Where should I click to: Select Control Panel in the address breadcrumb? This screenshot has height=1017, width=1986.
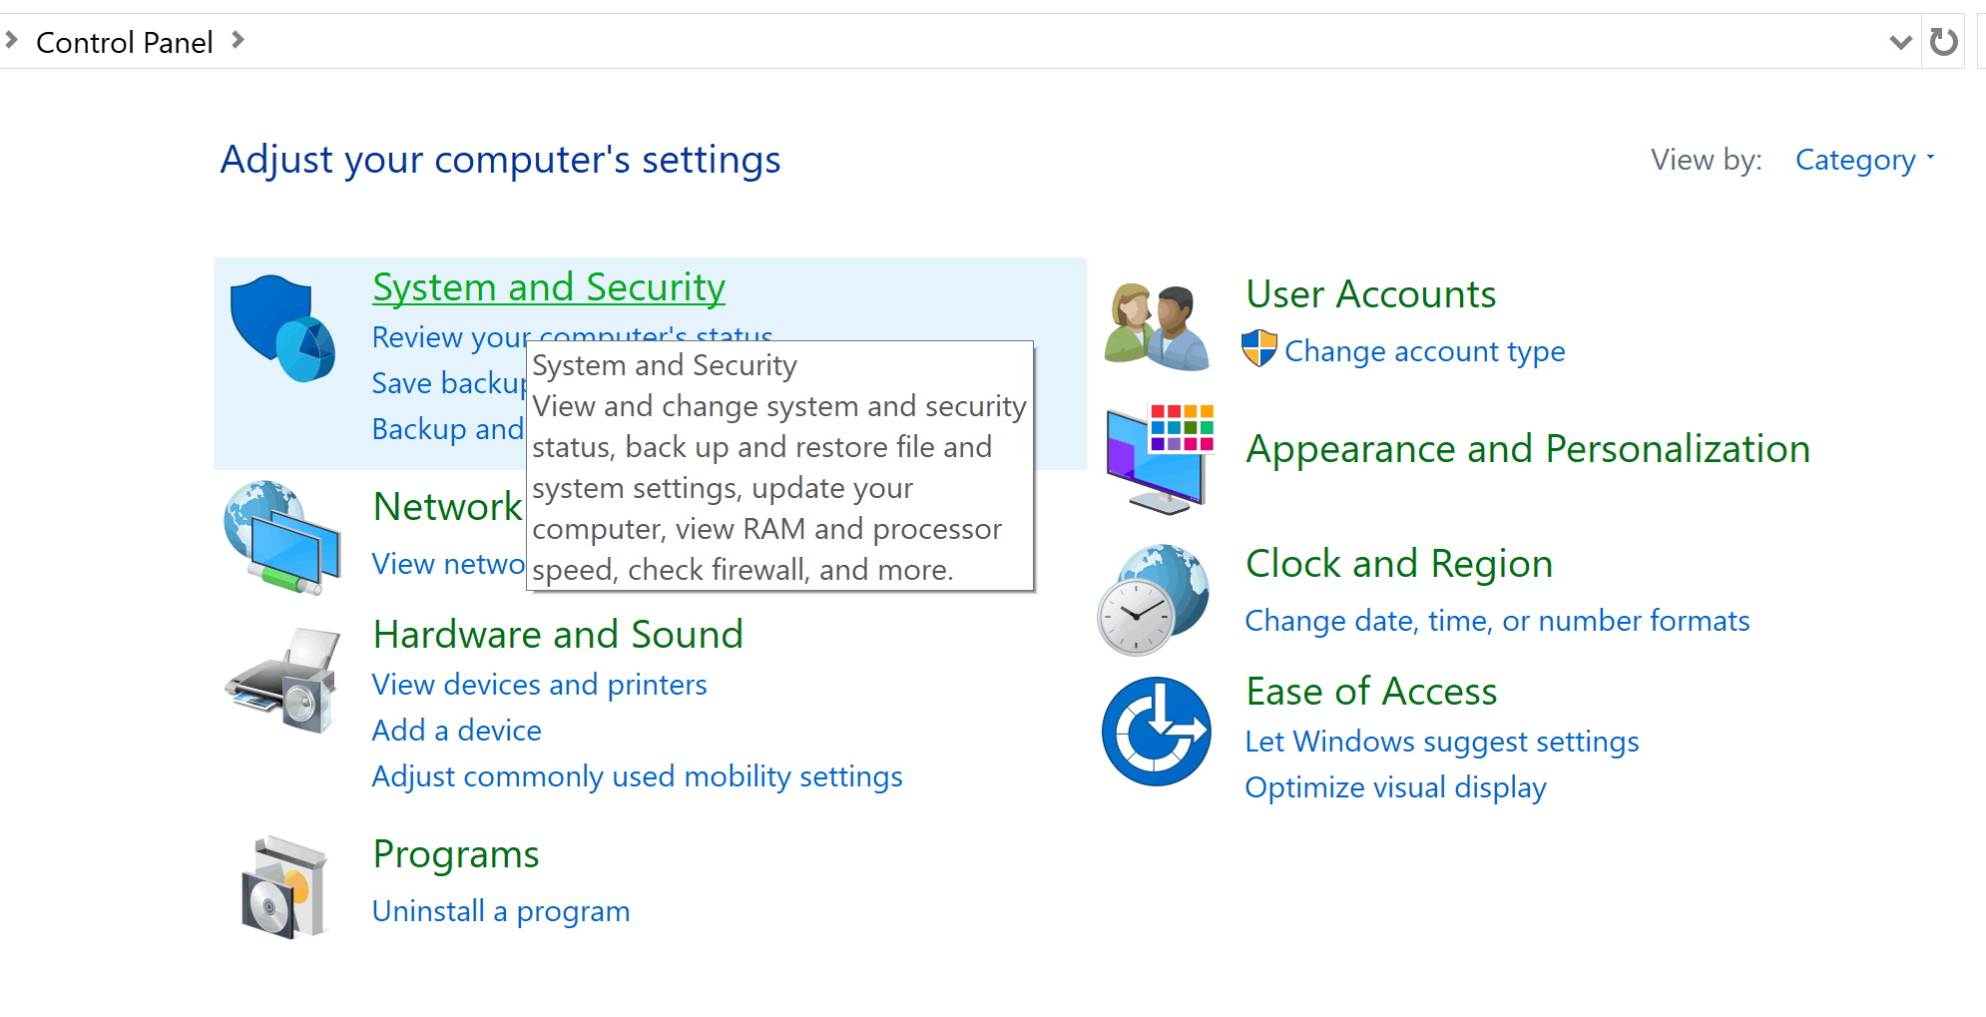[x=125, y=43]
